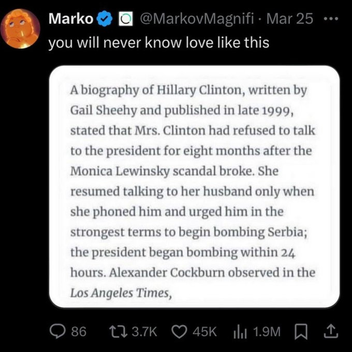Toggle the like heart icon
The image size is (352, 352).
click(181, 330)
